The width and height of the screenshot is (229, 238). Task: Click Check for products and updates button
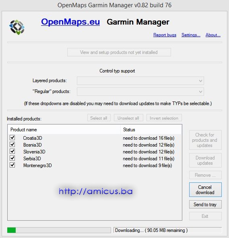pos(205,140)
